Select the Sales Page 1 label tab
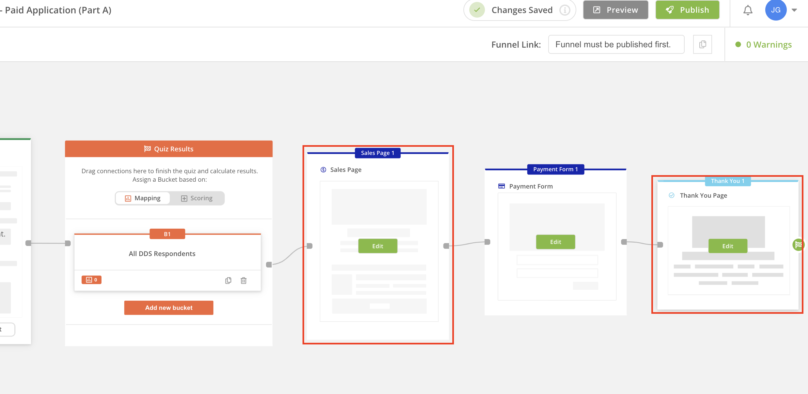The width and height of the screenshot is (808, 394). coord(378,153)
